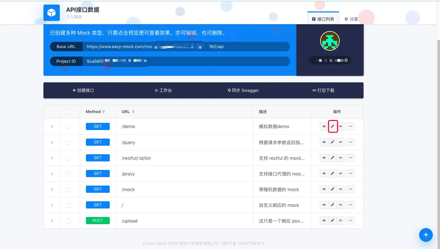Expand the /proxy interface row
The width and height of the screenshot is (440, 249).
[52, 174]
